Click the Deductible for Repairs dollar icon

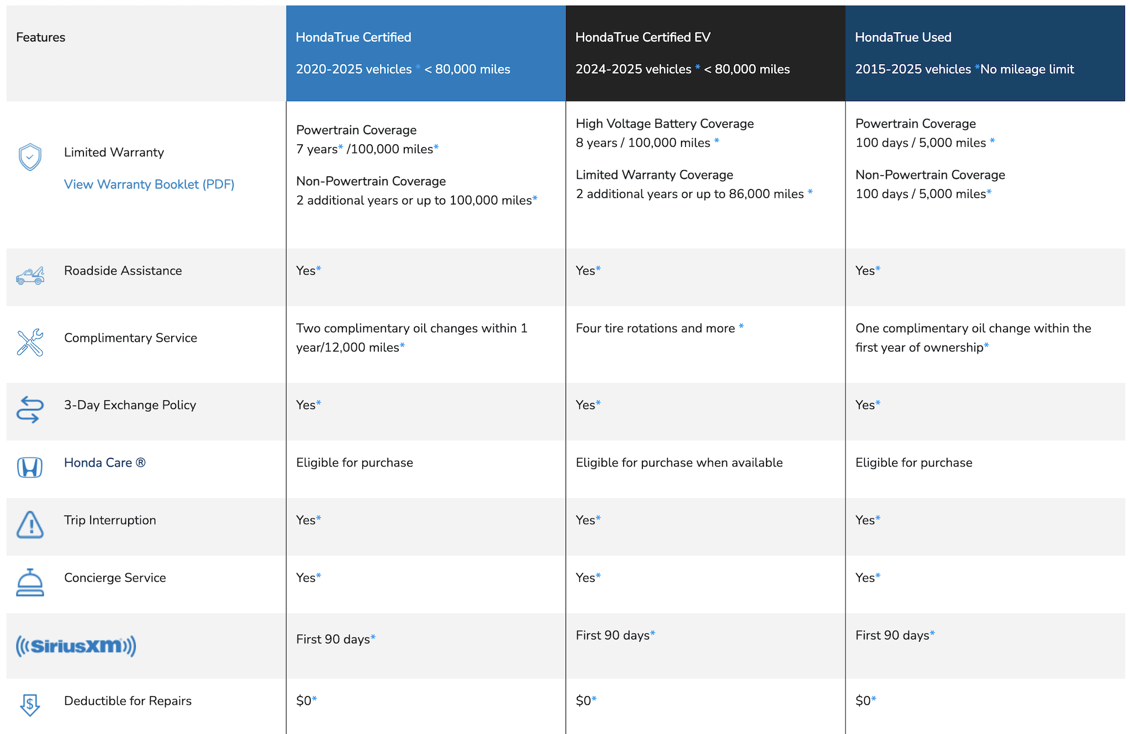30,705
